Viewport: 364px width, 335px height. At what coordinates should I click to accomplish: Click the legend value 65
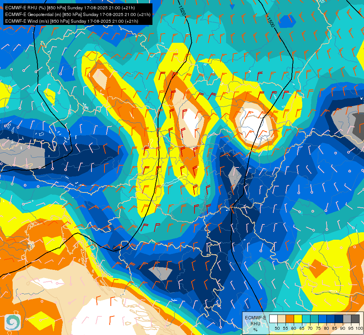tap(302, 328)
